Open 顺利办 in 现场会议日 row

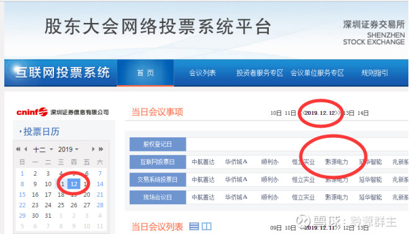point(270,197)
